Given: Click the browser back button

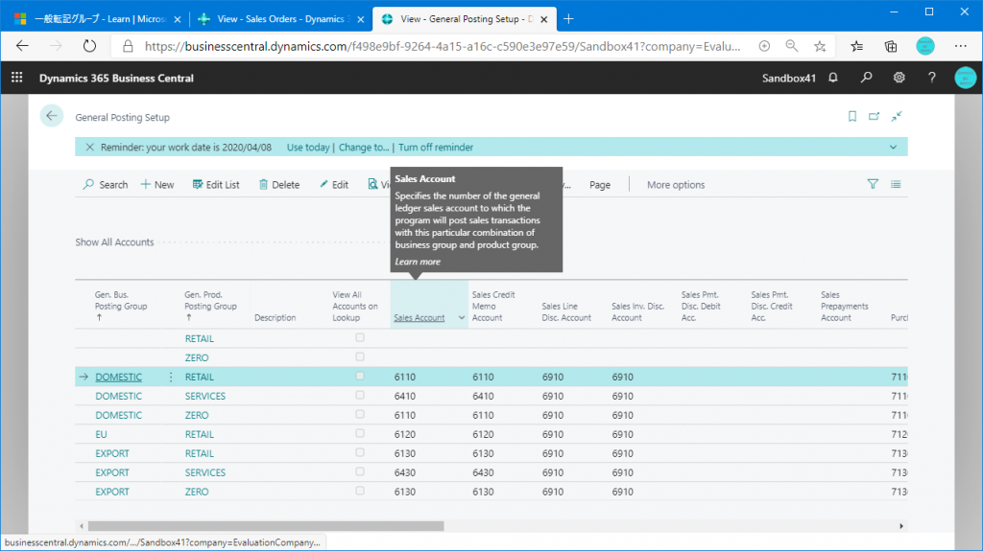Looking at the screenshot, I should tap(23, 46).
